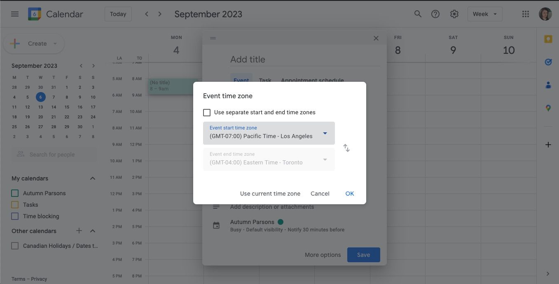Collapse My calendars section
The height and width of the screenshot is (284, 559).
[x=93, y=178]
